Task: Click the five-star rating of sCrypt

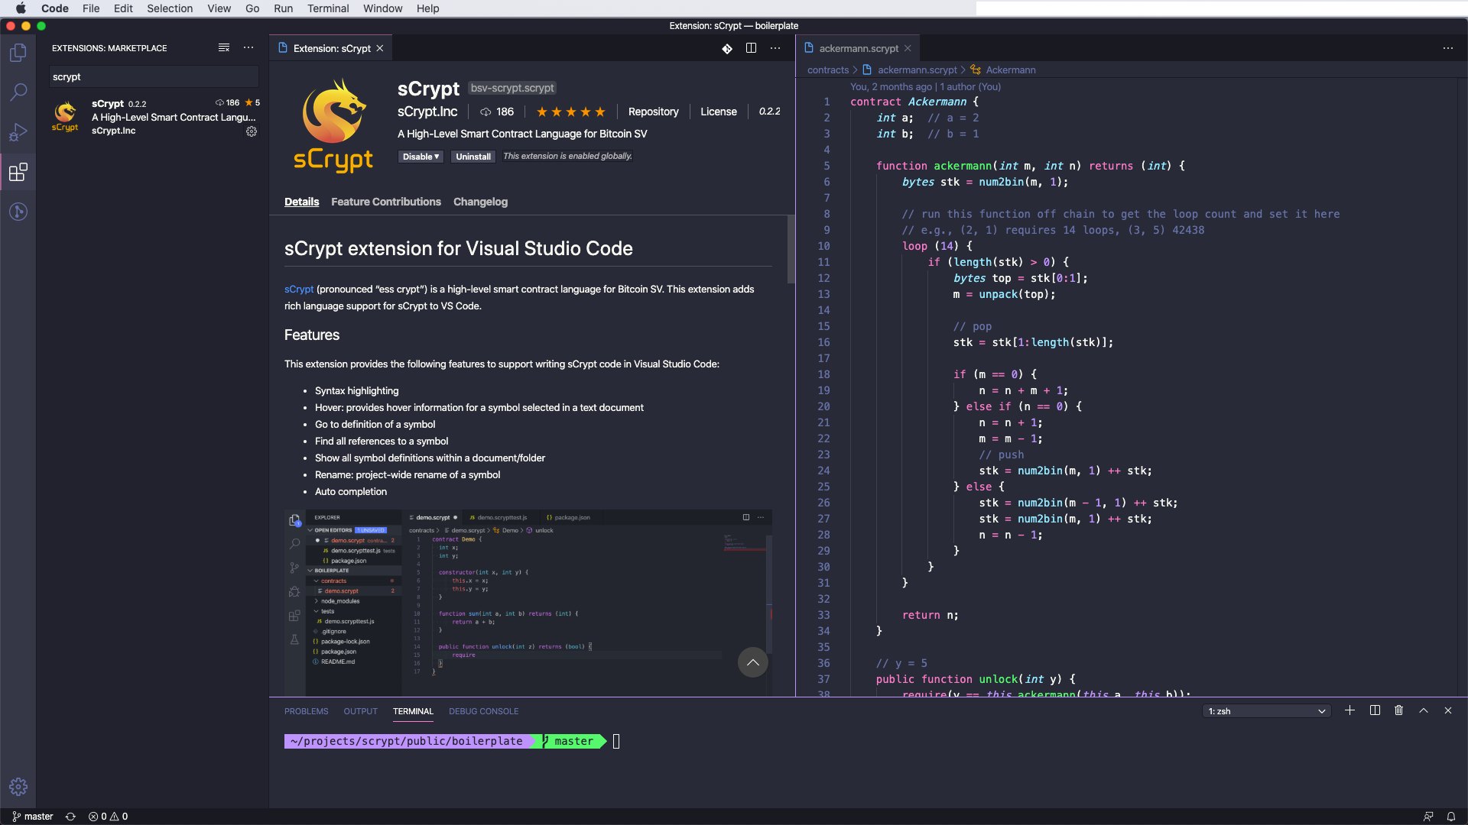Action: pyautogui.click(x=570, y=112)
